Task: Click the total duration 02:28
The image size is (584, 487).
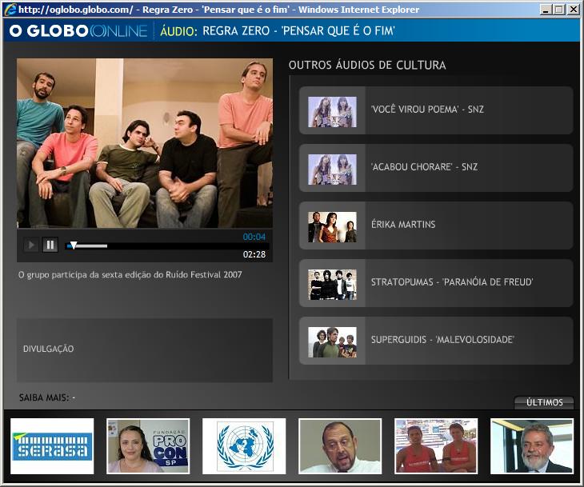Action: click(254, 254)
